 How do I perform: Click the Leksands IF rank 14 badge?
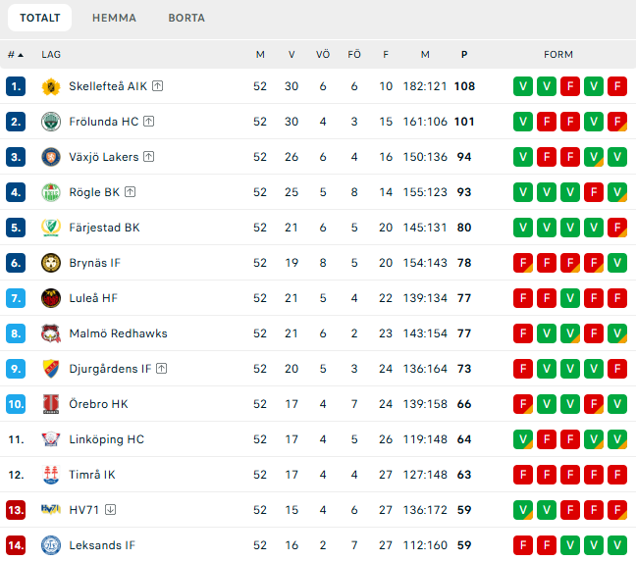16,545
